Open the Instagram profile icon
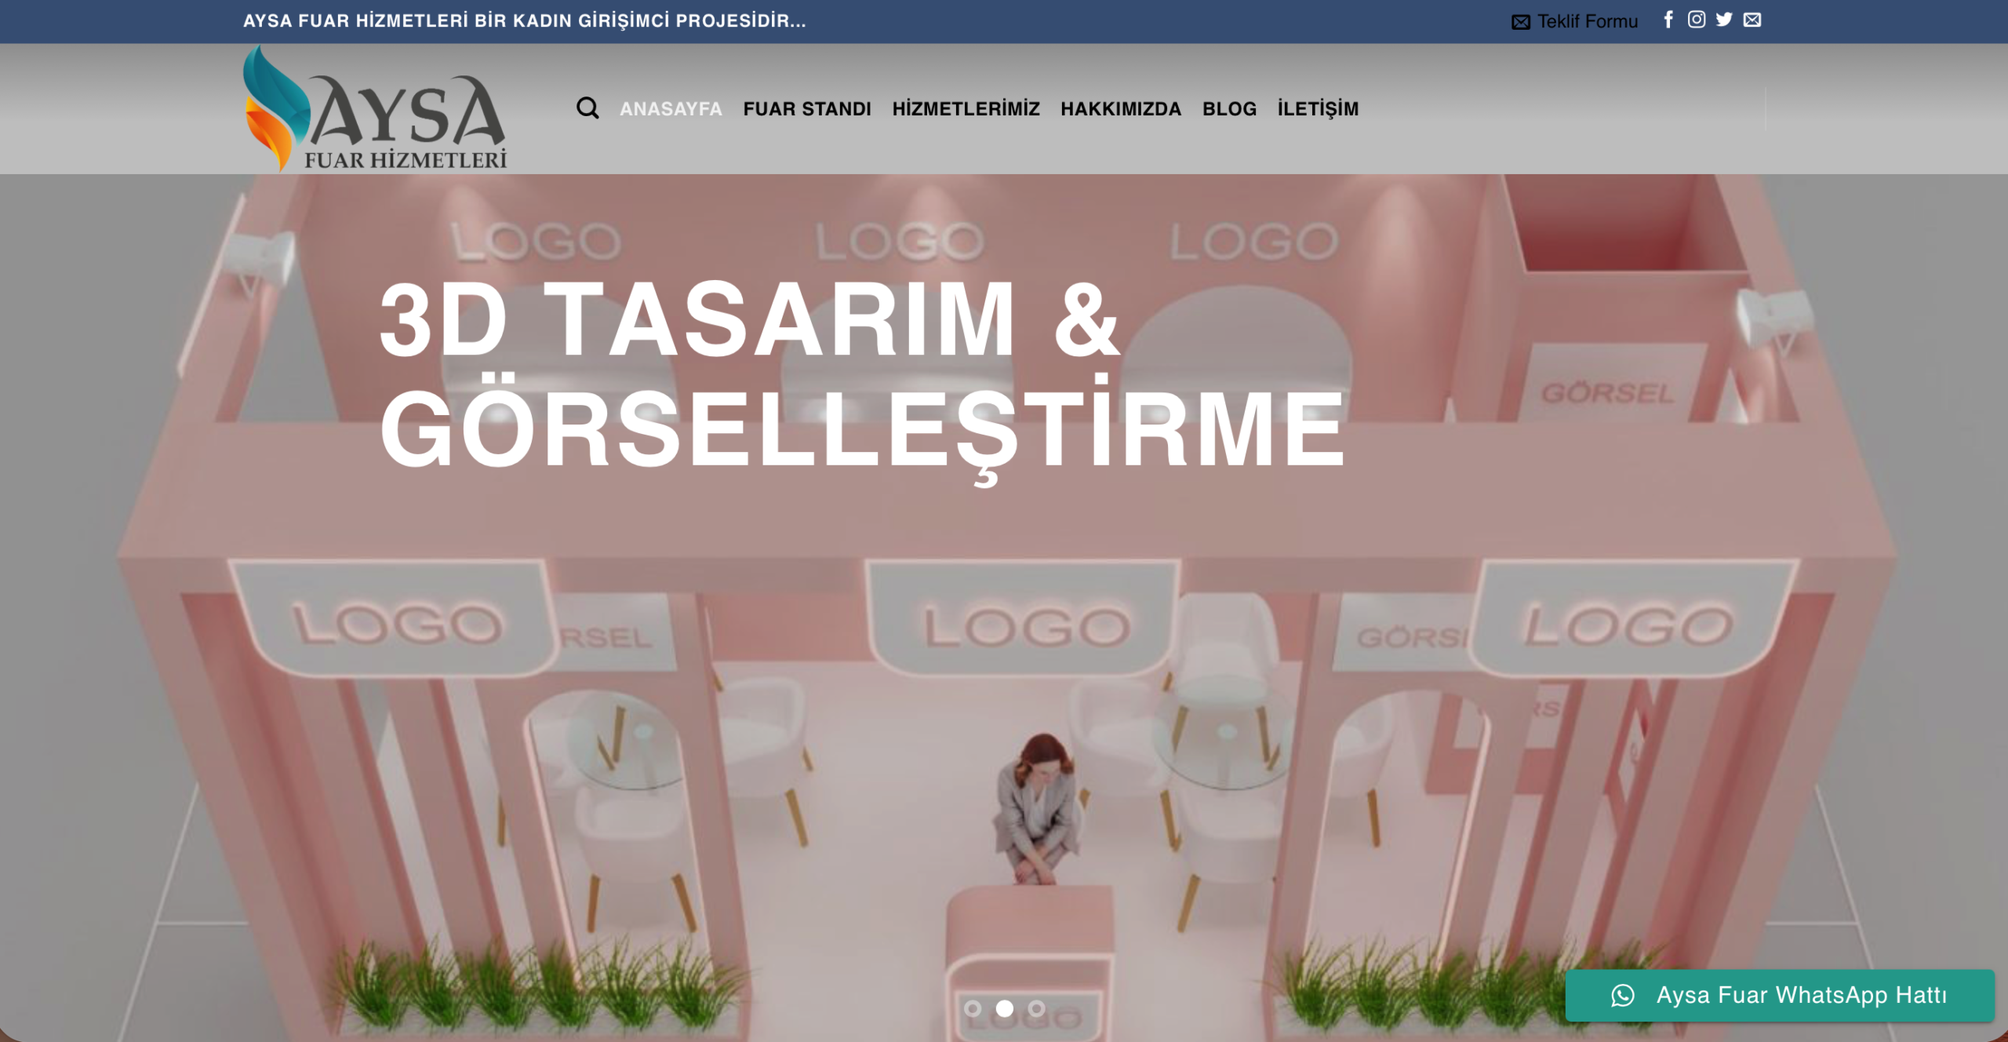The height and width of the screenshot is (1042, 2008). click(x=1696, y=20)
